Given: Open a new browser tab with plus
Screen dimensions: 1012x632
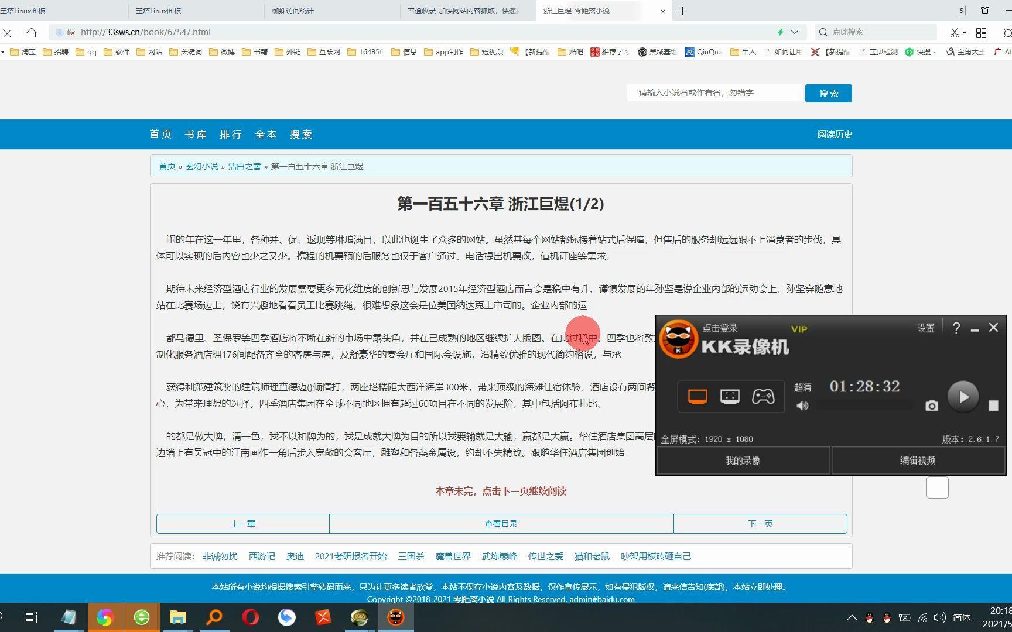Looking at the screenshot, I should point(682,11).
